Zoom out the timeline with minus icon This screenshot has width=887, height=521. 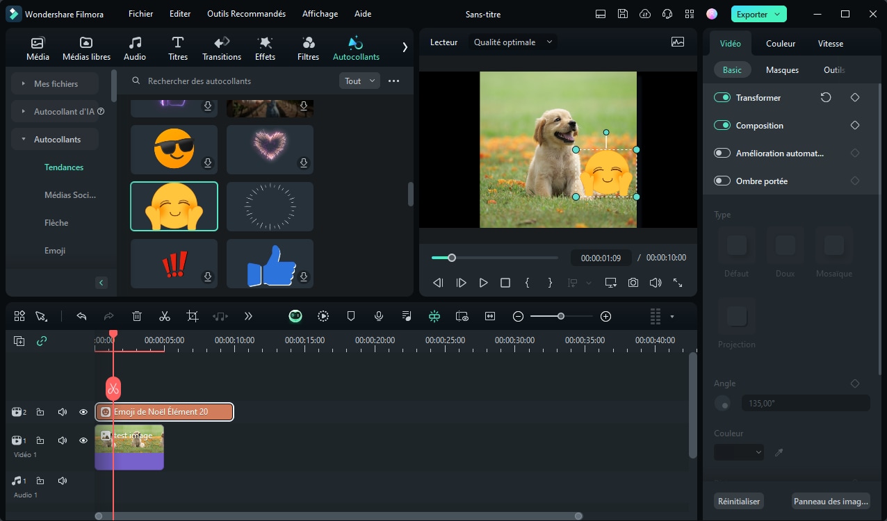[518, 316]
